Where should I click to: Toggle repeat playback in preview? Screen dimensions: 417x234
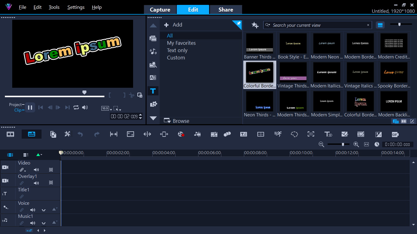coord(76,107)
